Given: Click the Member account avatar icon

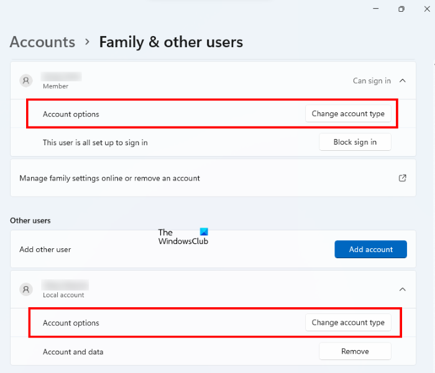Looking at the screenshot, I should tap(25, 81).
